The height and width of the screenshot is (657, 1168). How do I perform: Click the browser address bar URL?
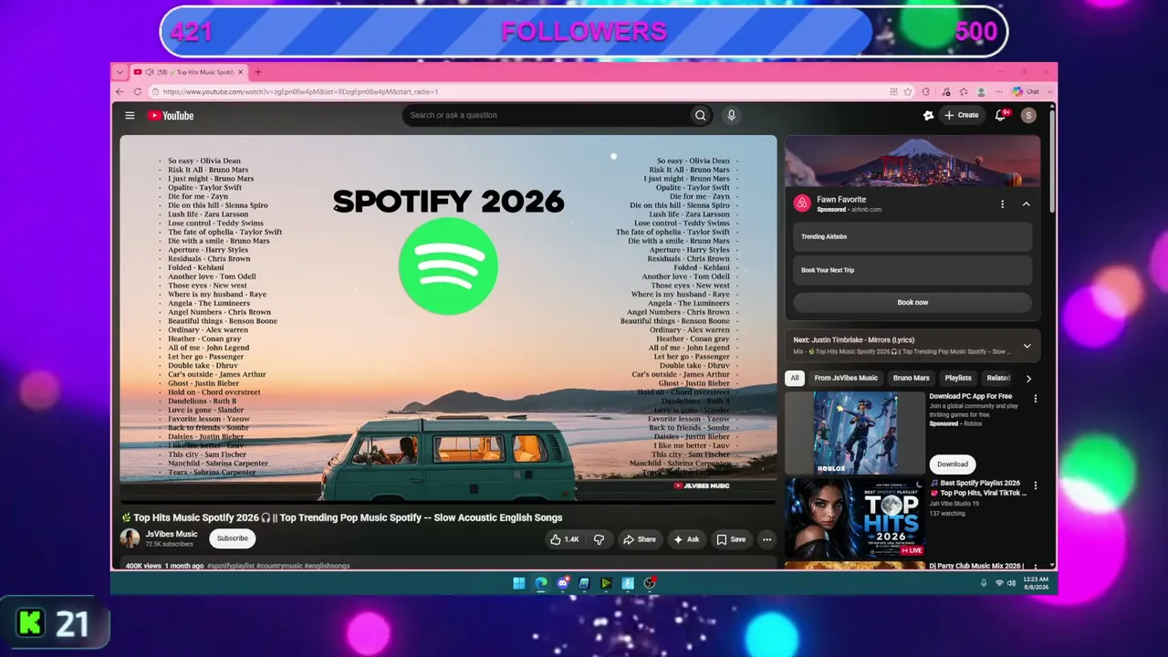(301, 92)
